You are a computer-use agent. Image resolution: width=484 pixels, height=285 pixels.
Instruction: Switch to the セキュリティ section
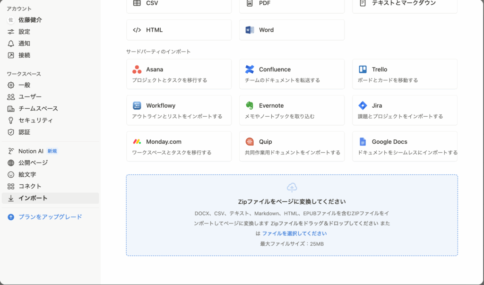35,121
